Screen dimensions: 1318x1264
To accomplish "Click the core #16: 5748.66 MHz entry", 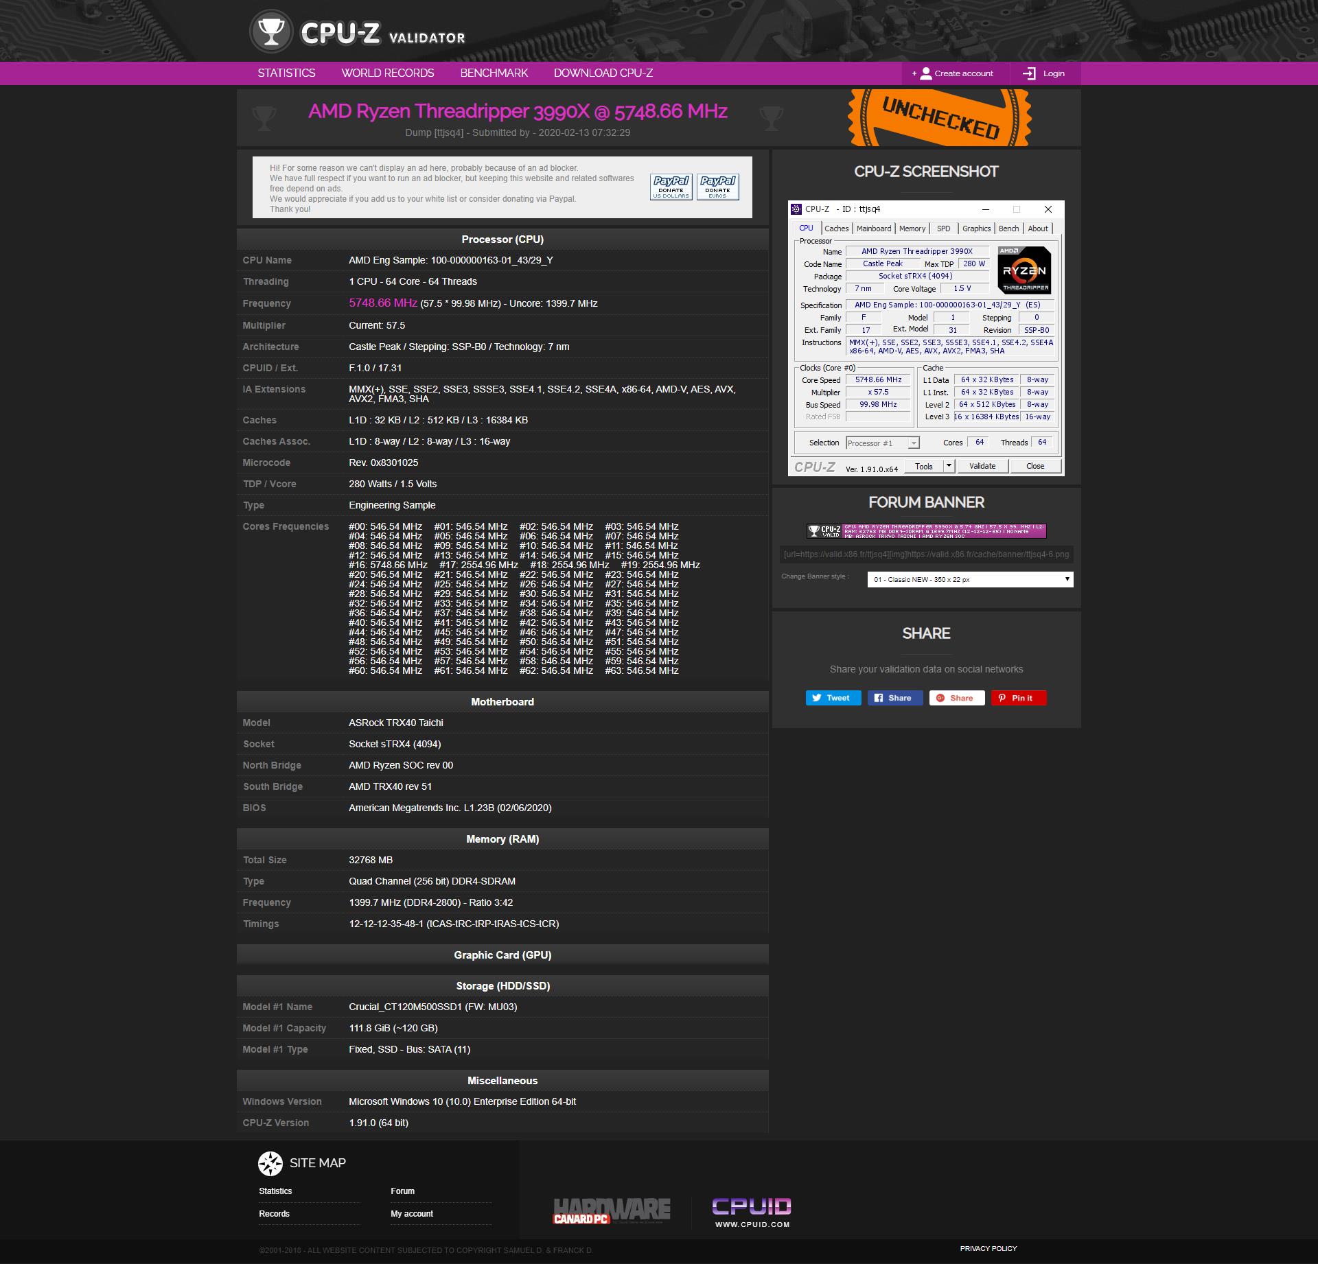I will (388, 565).
